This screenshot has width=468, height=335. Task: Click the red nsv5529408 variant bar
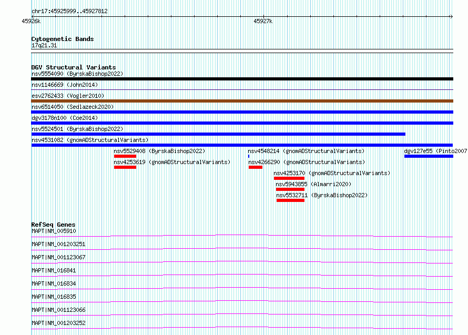point(125,156)
